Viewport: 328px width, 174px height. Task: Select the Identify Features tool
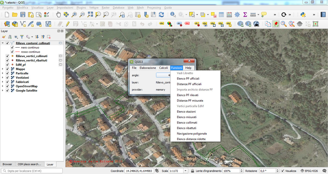coord(173,15)
